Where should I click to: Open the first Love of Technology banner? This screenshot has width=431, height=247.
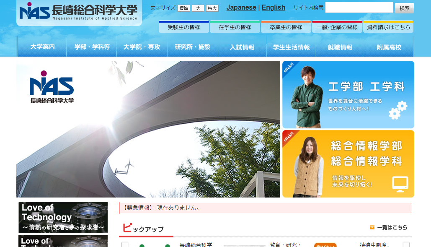pos(63,217)
